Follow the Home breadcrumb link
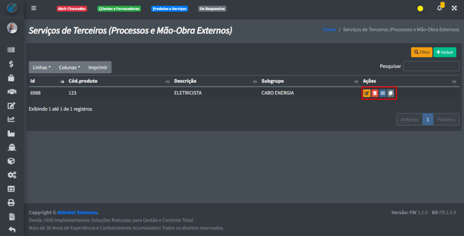This screenshot has width=464, height=236. point(329,29)
